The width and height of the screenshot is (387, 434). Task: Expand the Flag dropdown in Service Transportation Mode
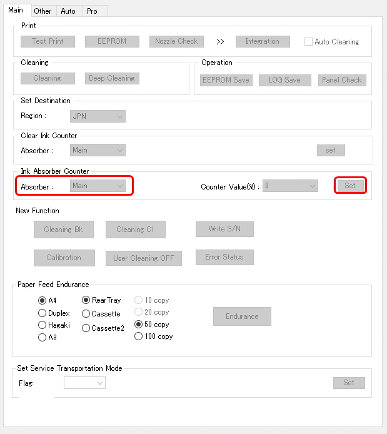tap(84, 383)
